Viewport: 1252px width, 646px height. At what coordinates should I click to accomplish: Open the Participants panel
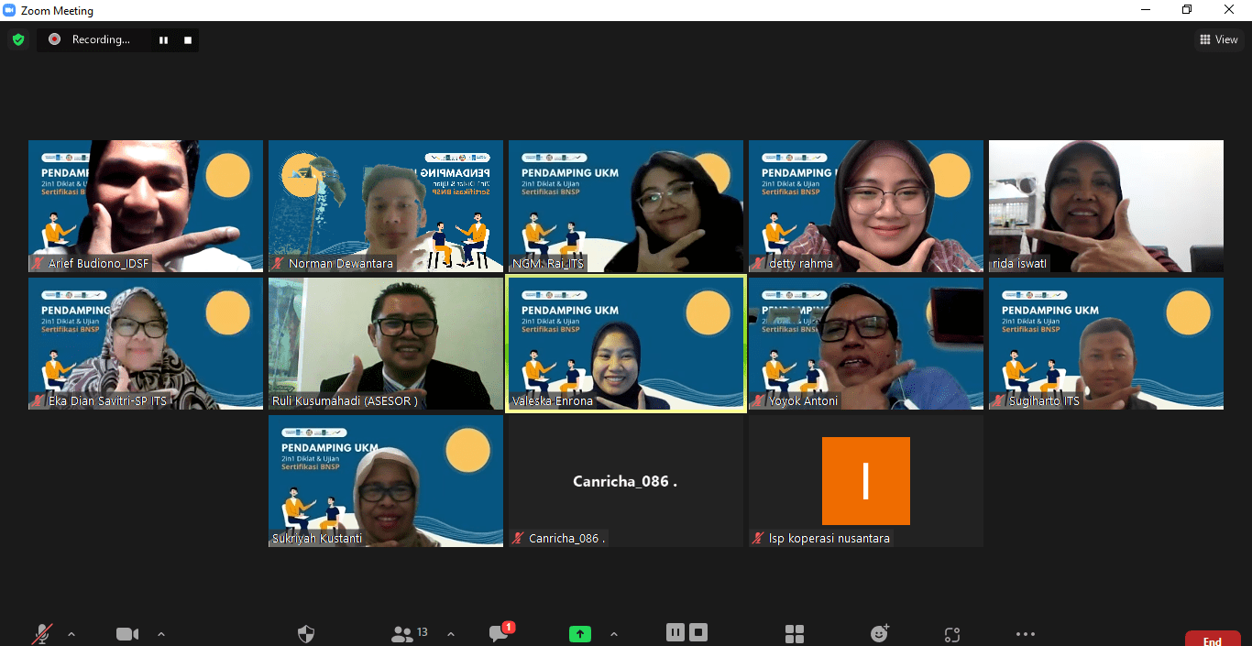point(403,633)
